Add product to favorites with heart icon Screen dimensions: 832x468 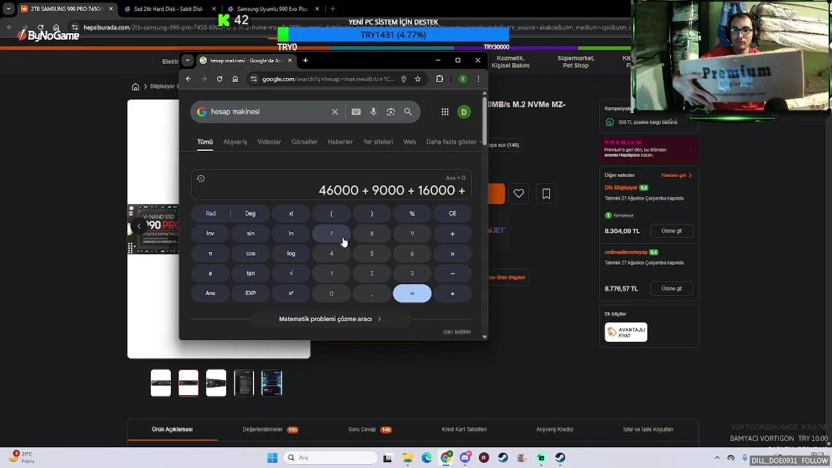[519, 194]
